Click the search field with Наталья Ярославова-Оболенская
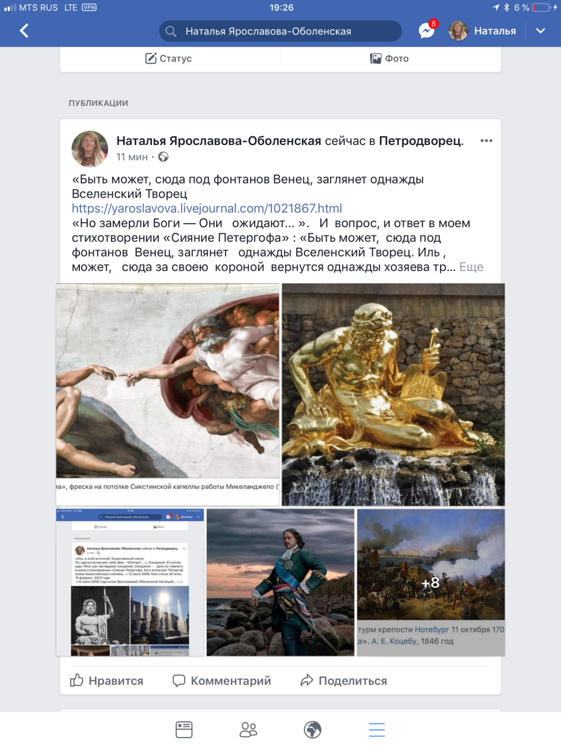This screenshot has width=561, height=748. tap(280, 31)
